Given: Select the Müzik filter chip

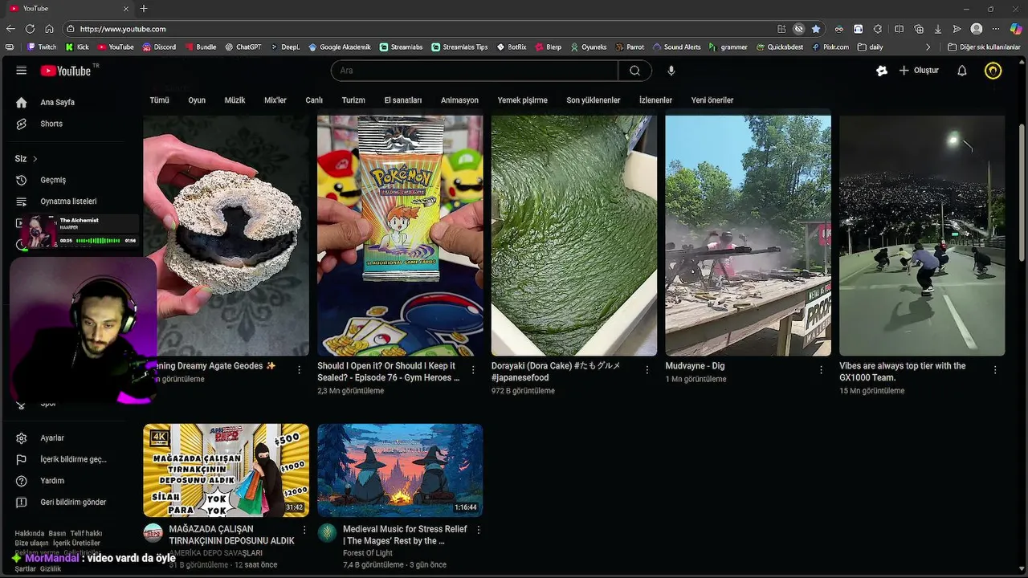Looking at the screenshot, I should [x=235, y=100].
